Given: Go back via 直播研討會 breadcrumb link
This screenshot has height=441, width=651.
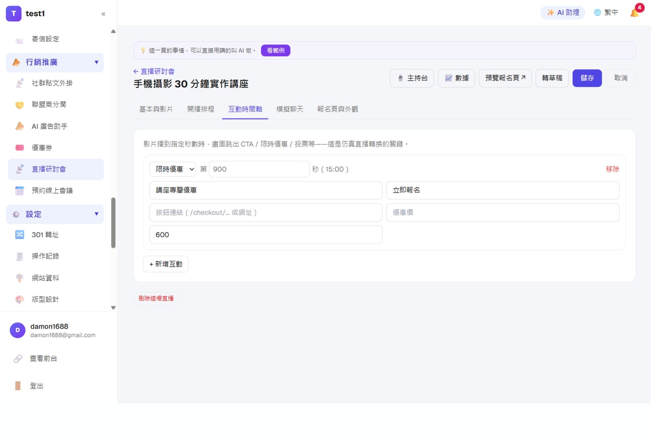Looking at the screenshot, I should (x=154, y=71).
